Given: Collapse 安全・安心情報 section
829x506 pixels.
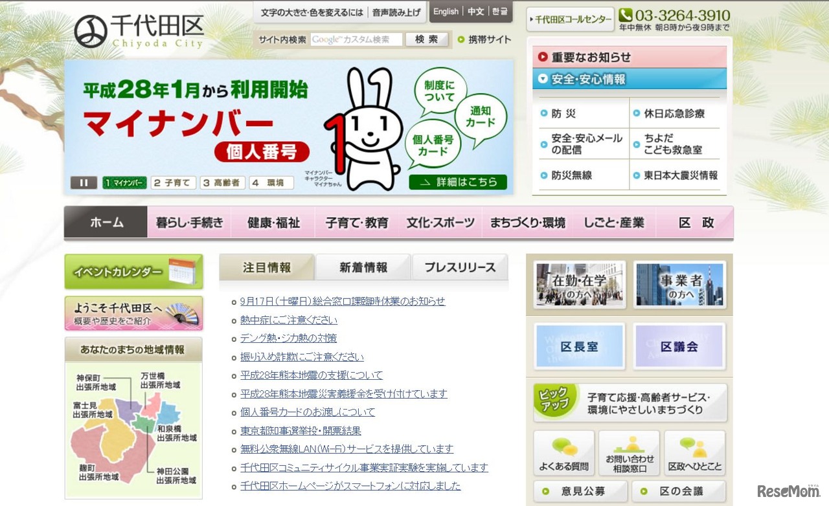Looking at the screenshot, I should coord(630,79).
